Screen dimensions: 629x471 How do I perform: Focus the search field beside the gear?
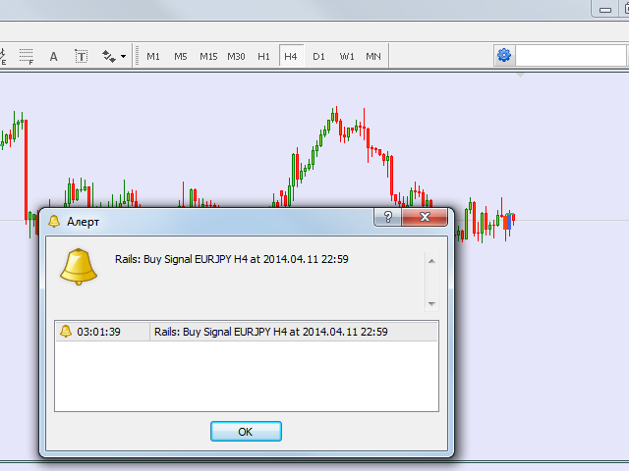(571, 55)
